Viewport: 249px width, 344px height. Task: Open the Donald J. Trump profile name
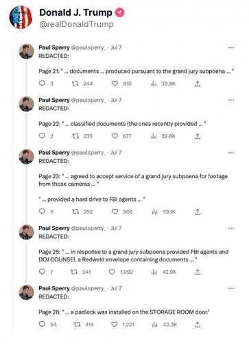tap(75, 12)
